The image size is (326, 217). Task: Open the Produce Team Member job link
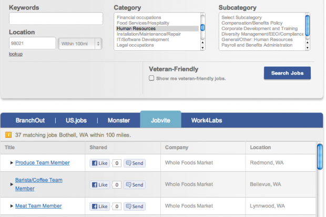(x=43, y=163)
